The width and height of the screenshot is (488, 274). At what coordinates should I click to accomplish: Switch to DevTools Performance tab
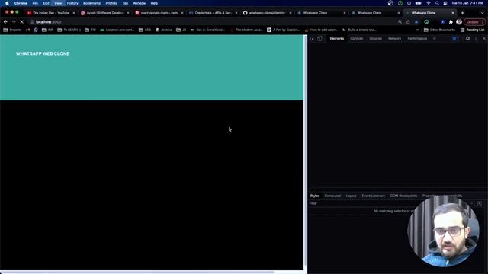(417, 39)
